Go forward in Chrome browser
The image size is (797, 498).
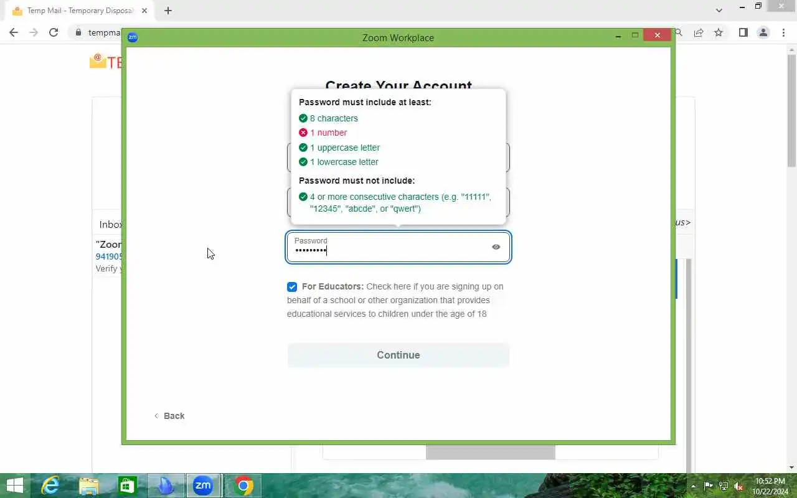[34, 32]
